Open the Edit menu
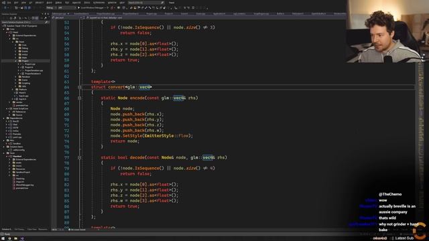429x241 pixels. pyautogui.click(x=16, y=3)
